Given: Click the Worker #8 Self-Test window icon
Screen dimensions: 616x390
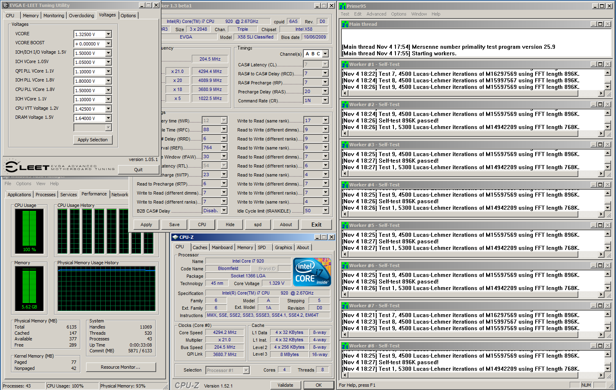Looking at the screenshot, I should (345, 346).
